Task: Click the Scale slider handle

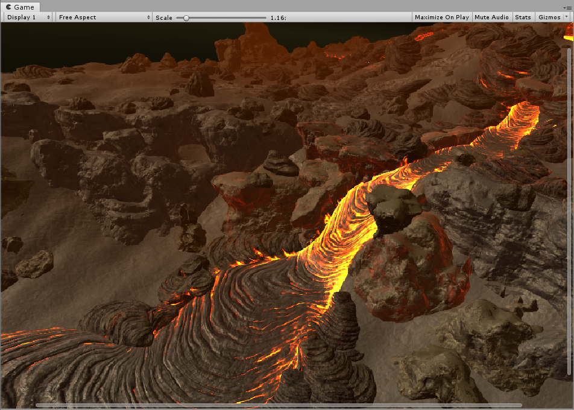Action: [186, 17]
